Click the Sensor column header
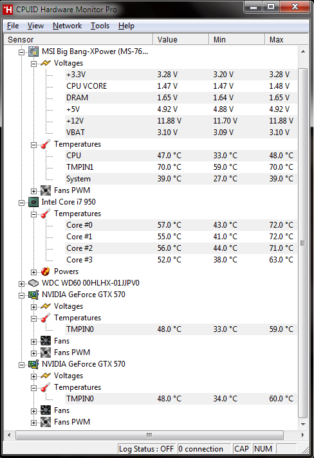The image size is (314, 458). click(x=78, y=39)
